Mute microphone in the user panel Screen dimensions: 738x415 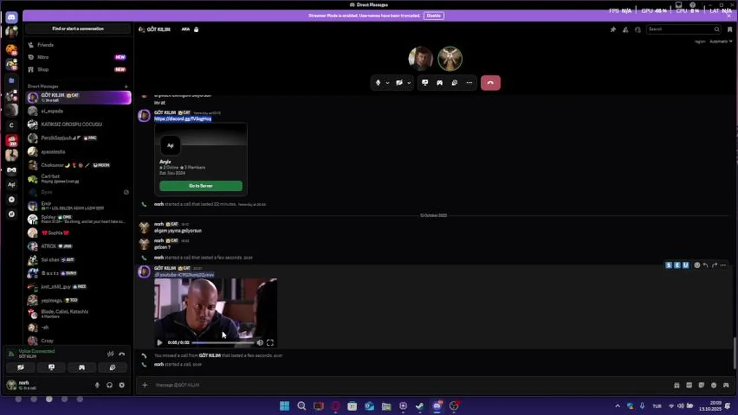tap(97, 385)
